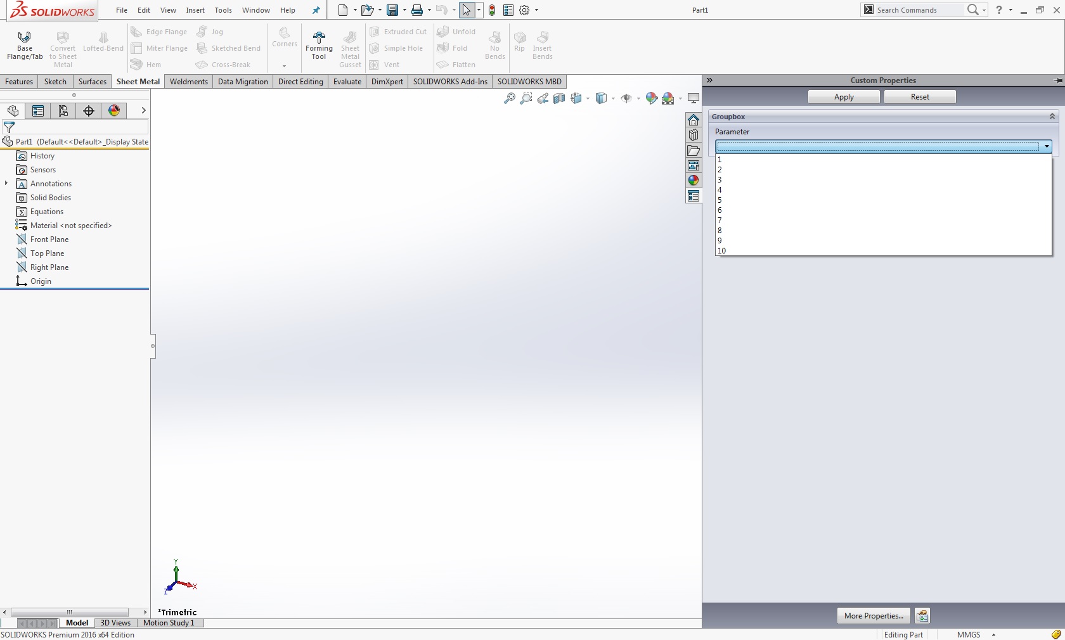1065x640 pixels.
Task: Click the Search Commands field
Action: click(x=918, y=10)
